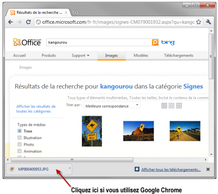The image size is (218, 194).
Task: Open the Chrome wrench settings menu
Action: coord(208,22)
